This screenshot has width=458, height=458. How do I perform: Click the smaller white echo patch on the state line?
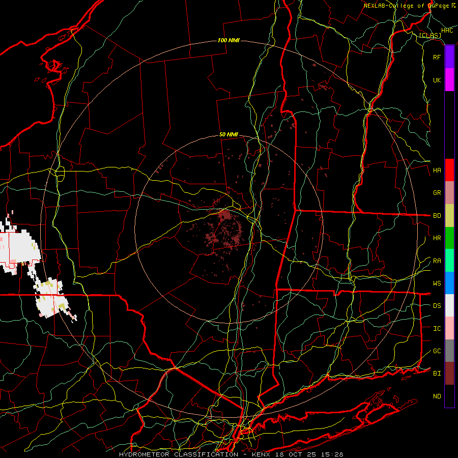point(52,298)
